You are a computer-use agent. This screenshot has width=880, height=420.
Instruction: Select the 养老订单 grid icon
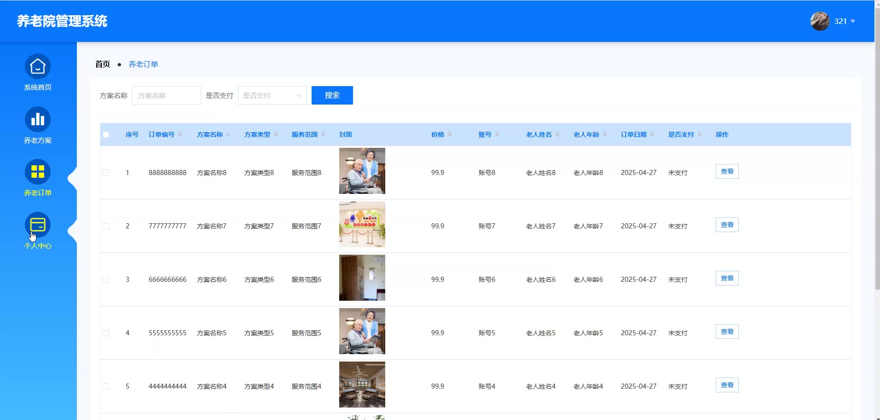(x=38, y=172)
